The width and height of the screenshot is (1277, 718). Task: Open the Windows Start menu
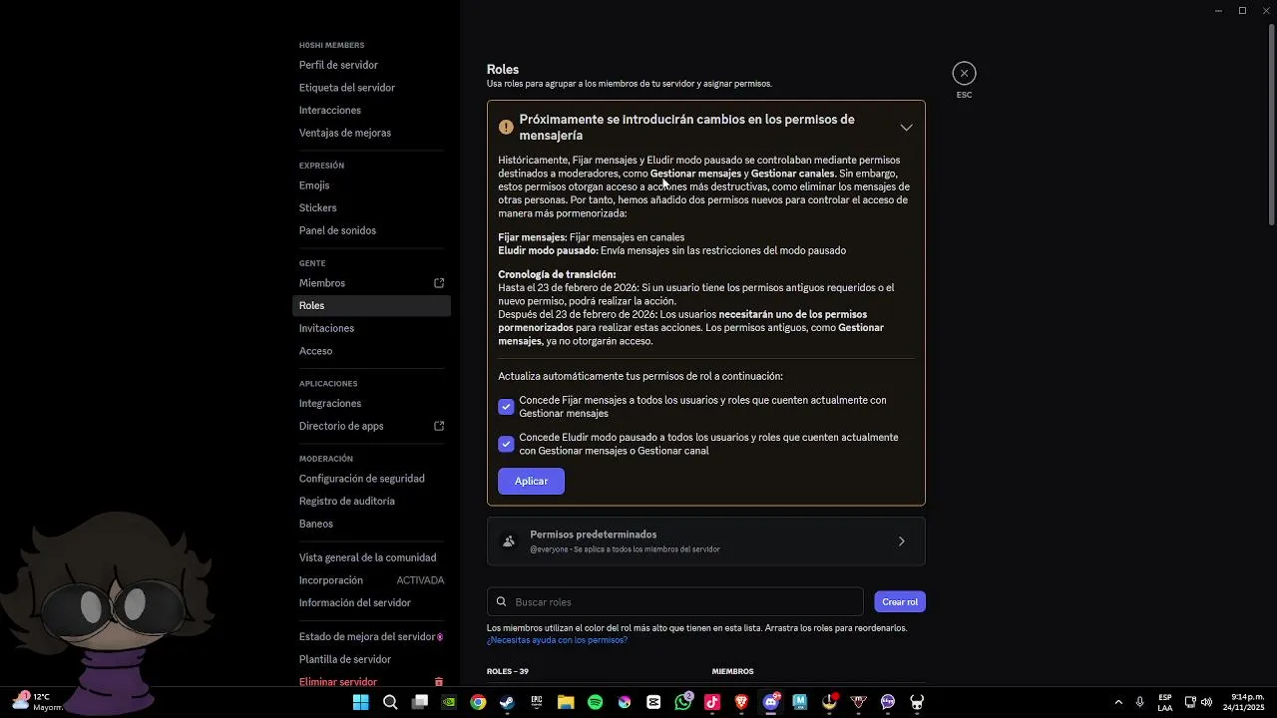tap(361, 702)
